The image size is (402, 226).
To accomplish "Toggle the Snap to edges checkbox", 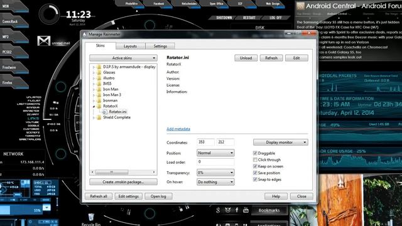I will pos(255,180).
